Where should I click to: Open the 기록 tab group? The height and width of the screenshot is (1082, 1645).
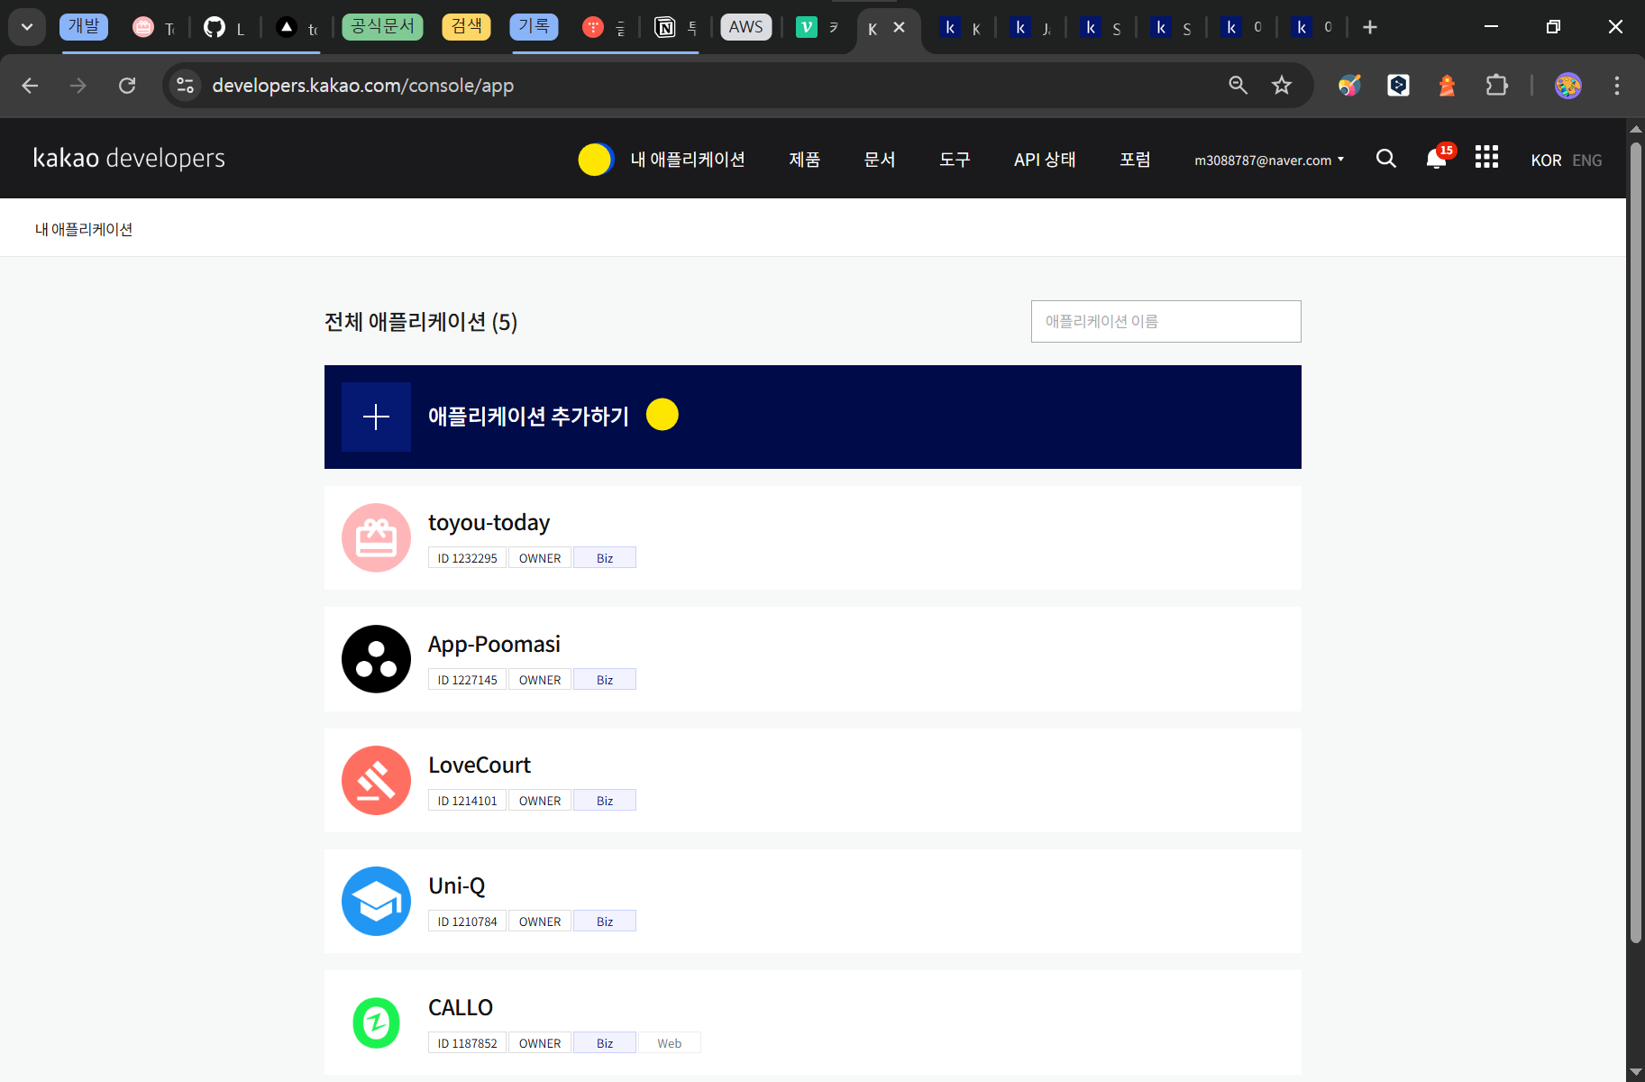point(534,27)
